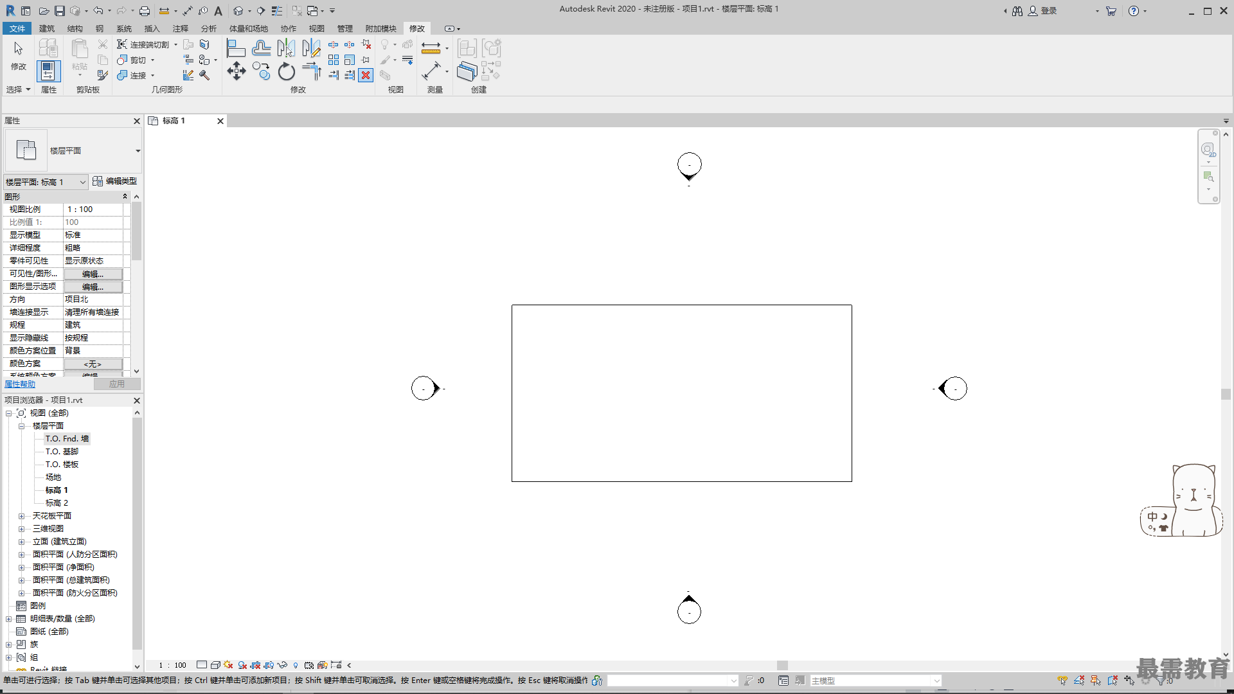The height and width of the screenshot is (694, 1234).
Task: Click the Align tool icon
Action: coord(236,48)
